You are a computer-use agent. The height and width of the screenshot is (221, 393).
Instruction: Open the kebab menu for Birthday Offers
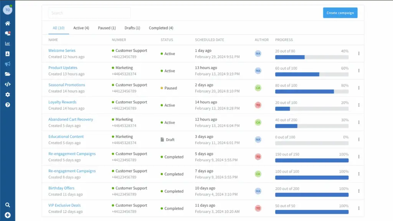(359, 191)
